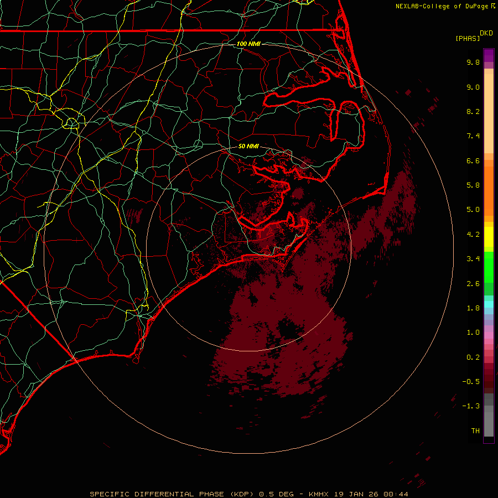This screenshot has width=498, height=498.
Task: Click the 0.2 color scale value
Action: [473, 357]
